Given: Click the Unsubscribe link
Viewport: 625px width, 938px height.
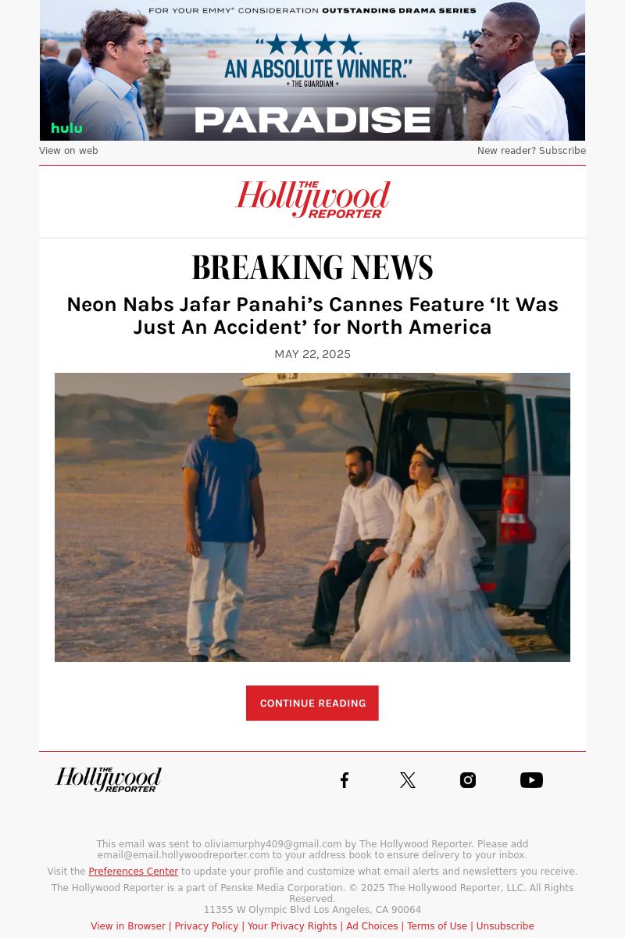Looking at the screenshot, I should 505,926.
